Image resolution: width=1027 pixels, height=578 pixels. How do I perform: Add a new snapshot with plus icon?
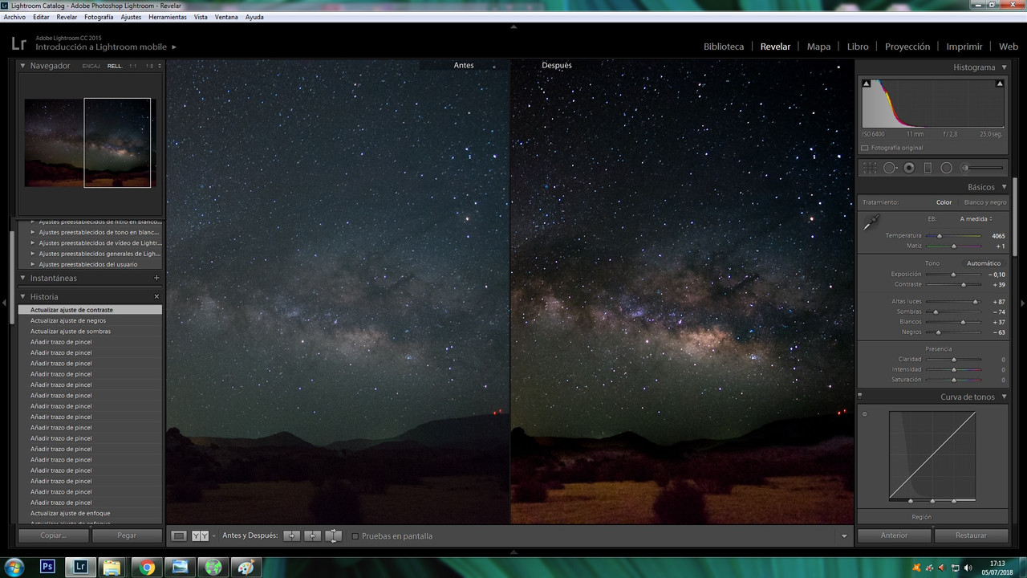(156, 278)
